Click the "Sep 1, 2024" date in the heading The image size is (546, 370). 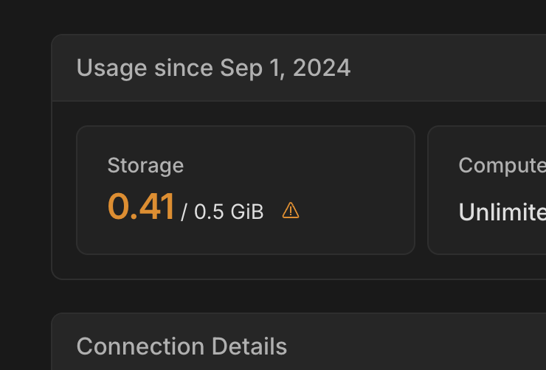click(286, 68)
